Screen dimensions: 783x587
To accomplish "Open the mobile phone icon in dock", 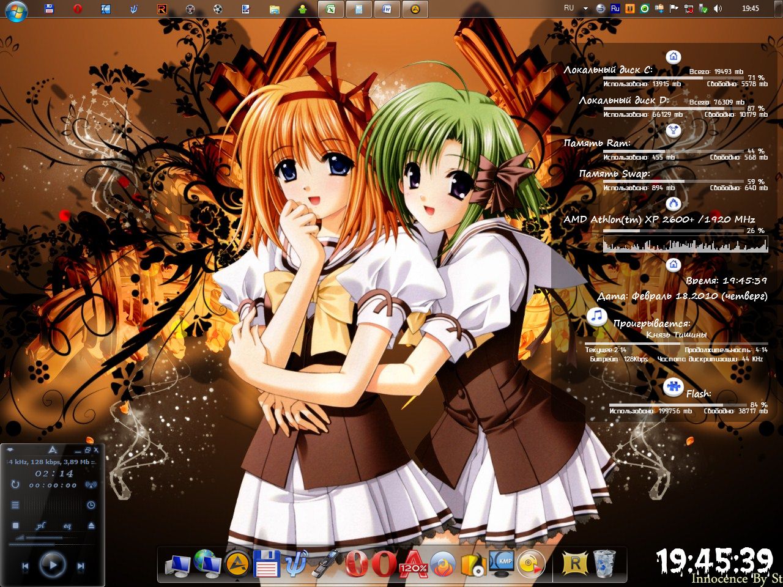I will tap(325, 564).
